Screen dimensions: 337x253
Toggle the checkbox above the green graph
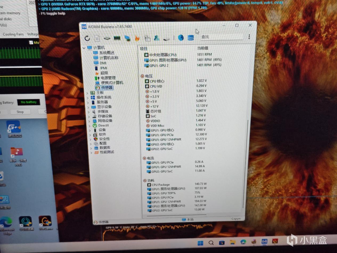[31, 42]
